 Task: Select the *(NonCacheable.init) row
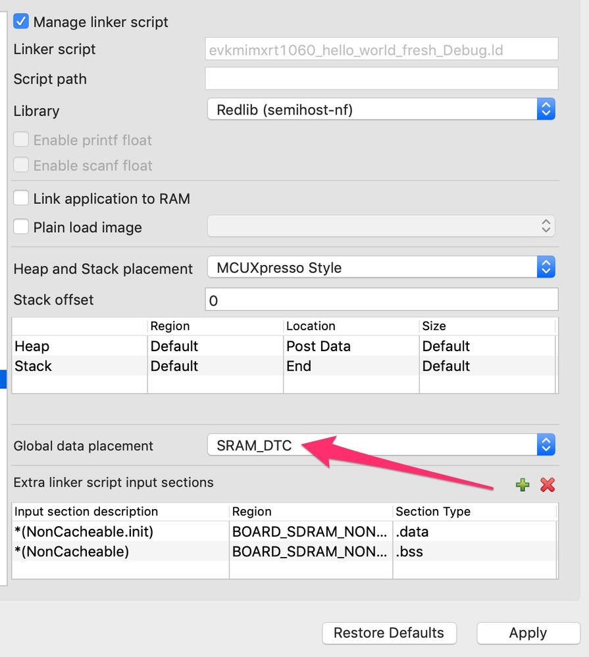click(285, 531)
